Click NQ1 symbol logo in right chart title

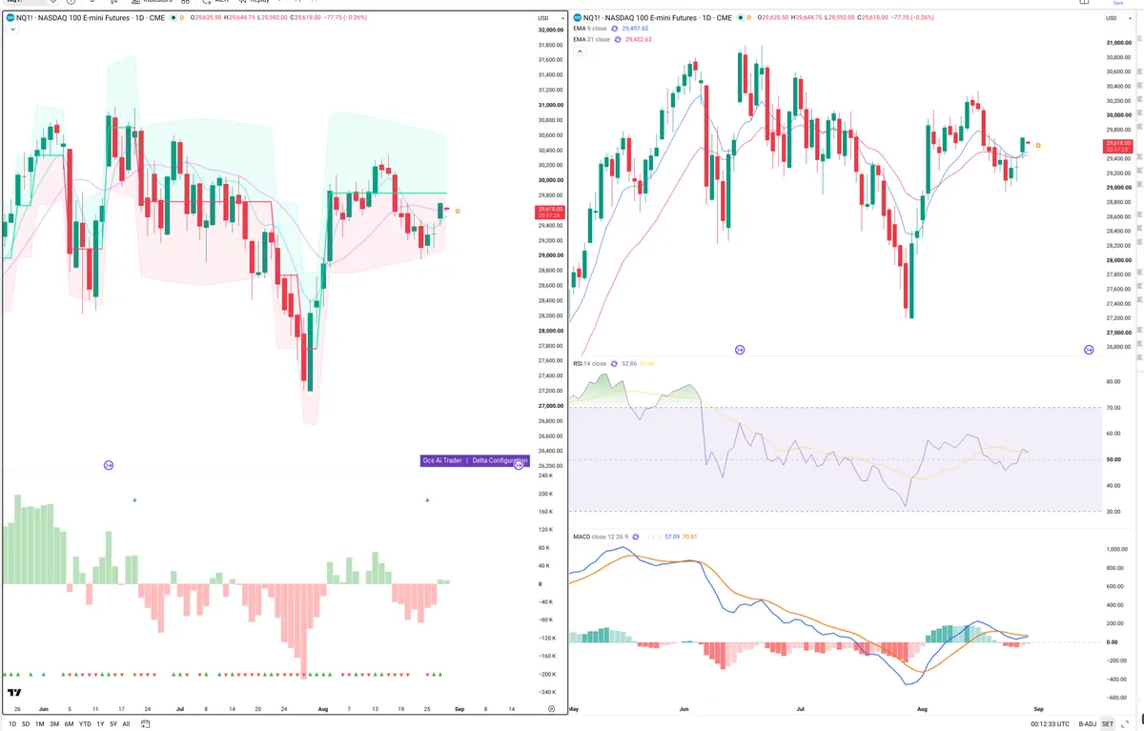[576, 18]
